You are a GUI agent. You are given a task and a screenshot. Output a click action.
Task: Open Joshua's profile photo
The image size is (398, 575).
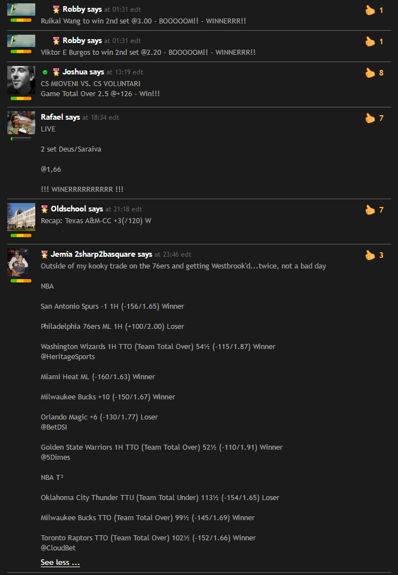click(21, 80)
